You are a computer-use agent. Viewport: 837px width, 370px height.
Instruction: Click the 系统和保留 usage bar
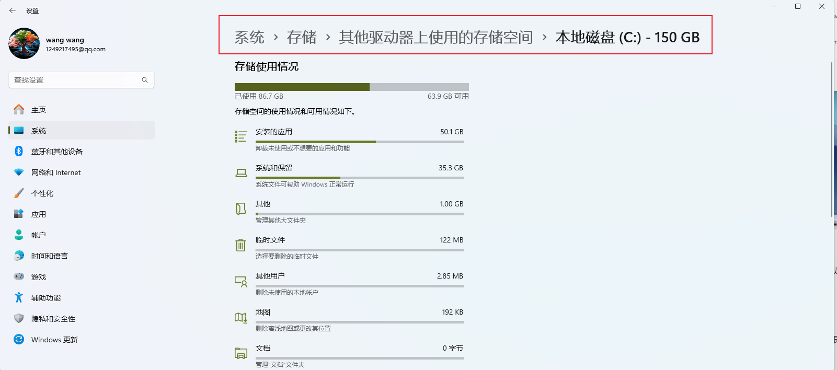360,178
